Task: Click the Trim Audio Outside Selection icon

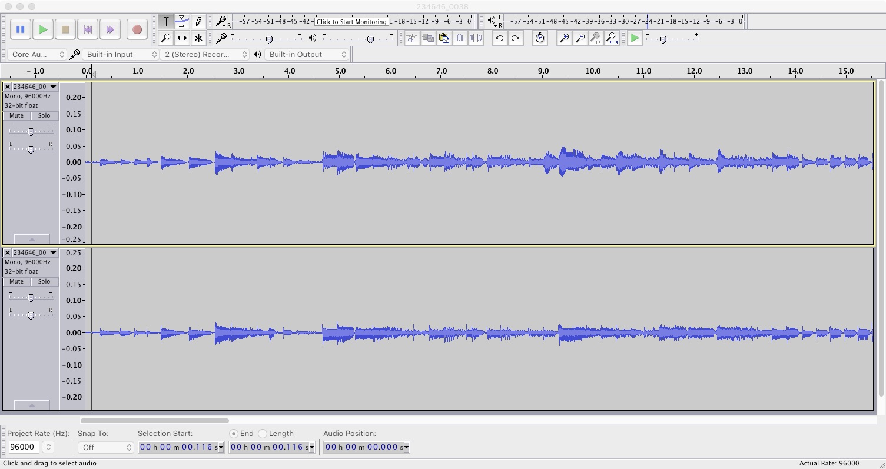Action: click(460, 38)
